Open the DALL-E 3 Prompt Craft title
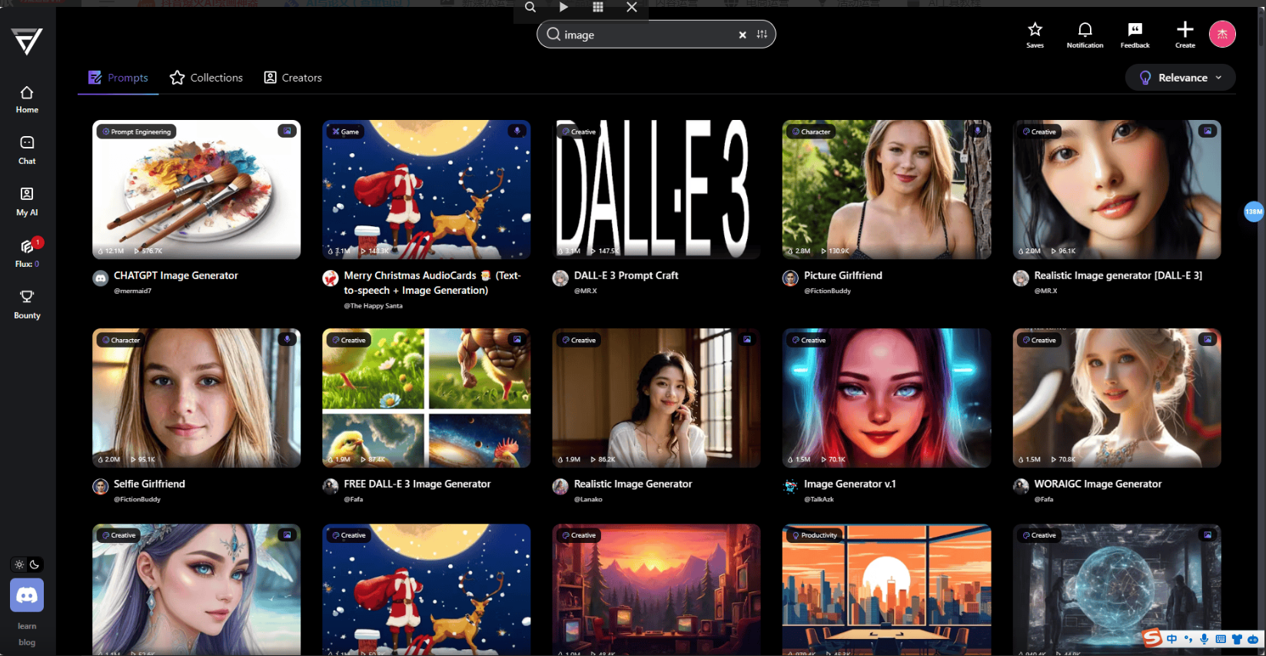 coord(626,275)
